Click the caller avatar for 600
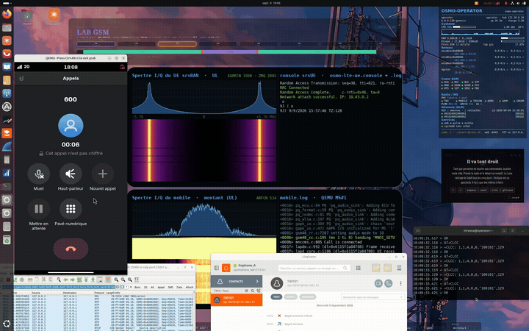This screenshot has height=331, width=529. point(71,125)
